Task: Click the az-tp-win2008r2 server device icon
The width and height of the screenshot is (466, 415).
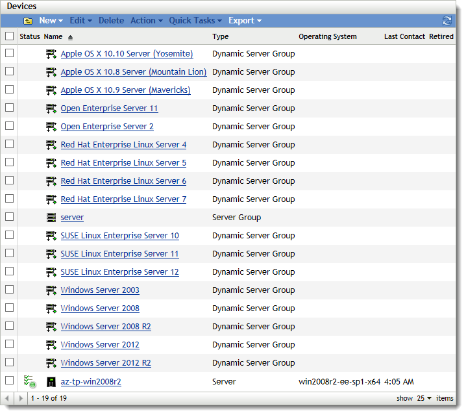Action: coord(51,382)
